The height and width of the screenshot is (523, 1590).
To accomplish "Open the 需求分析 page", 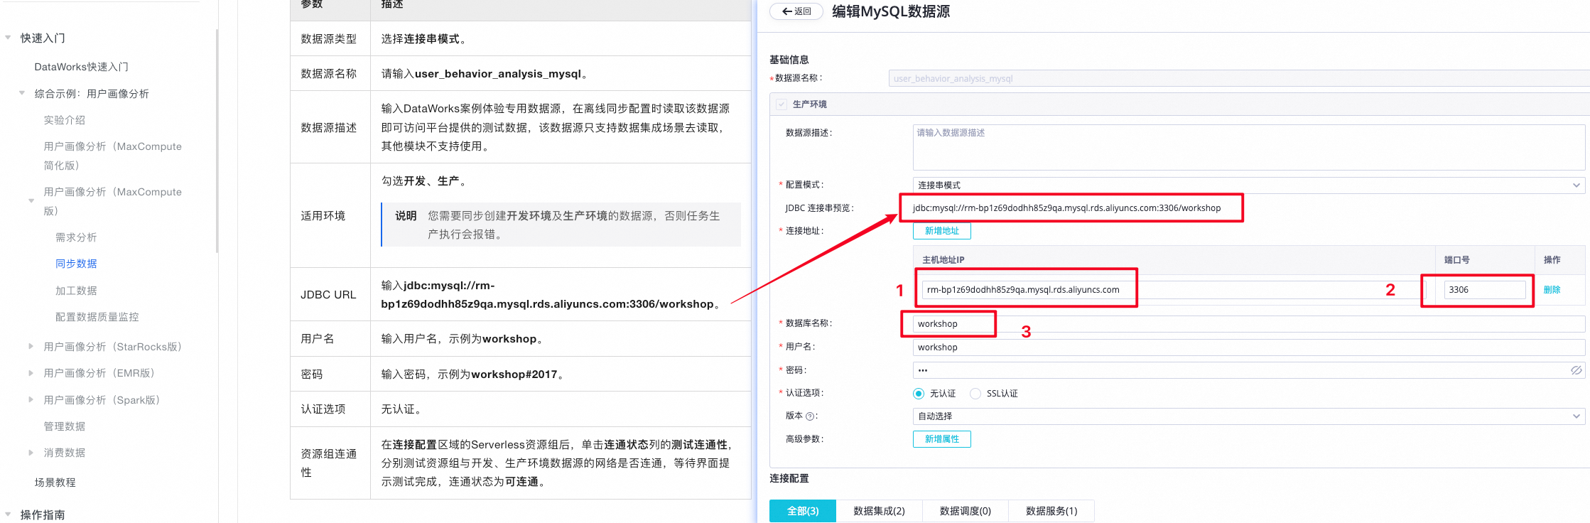I will [76, 237].
